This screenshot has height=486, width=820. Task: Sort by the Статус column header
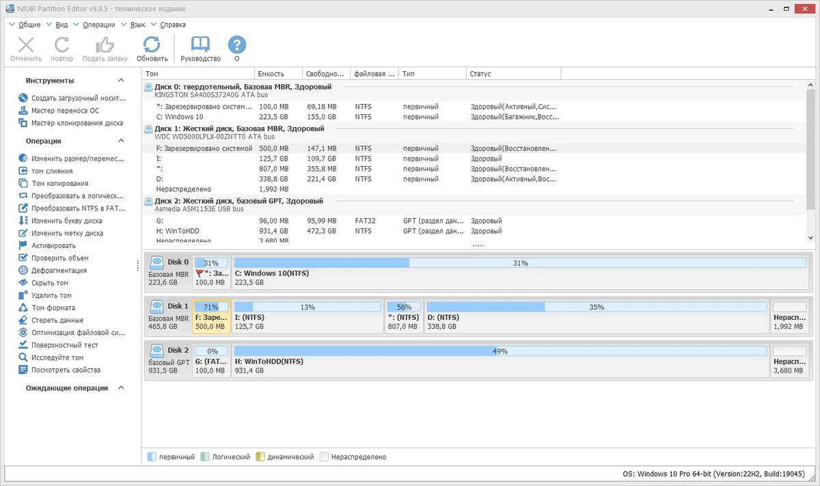click(513, 74)
